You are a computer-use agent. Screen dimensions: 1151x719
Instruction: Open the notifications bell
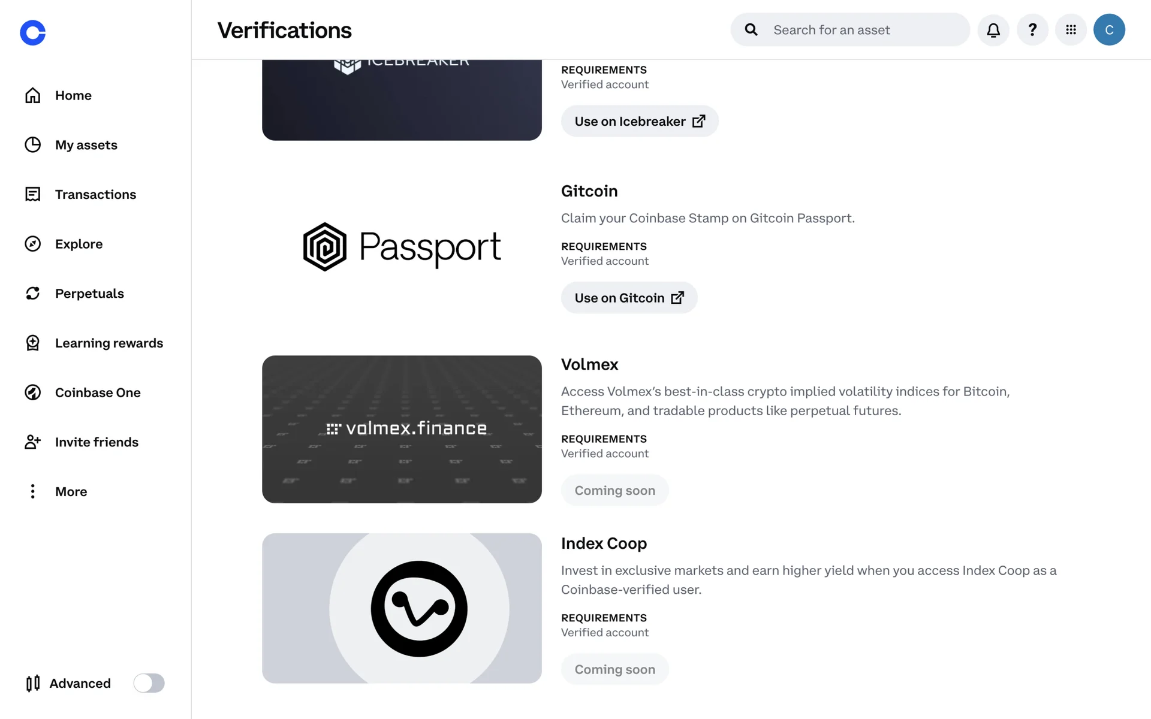tap(993, 30)
